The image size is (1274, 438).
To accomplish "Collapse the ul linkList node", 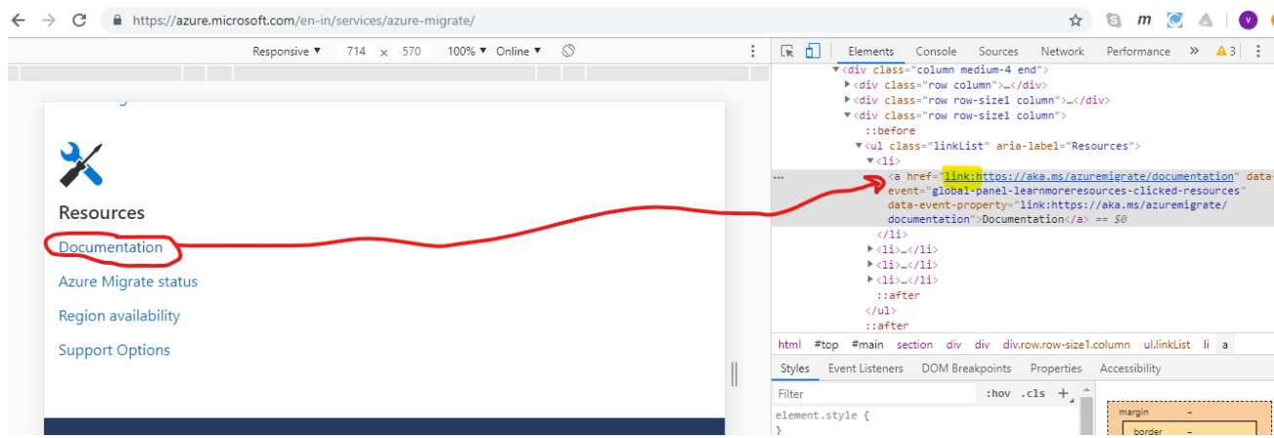I will (x=859, y=146).
